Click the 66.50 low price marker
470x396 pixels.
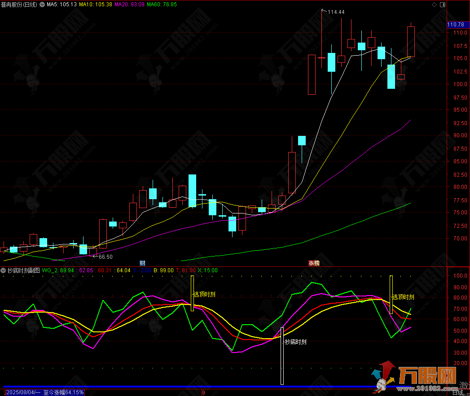105,257
